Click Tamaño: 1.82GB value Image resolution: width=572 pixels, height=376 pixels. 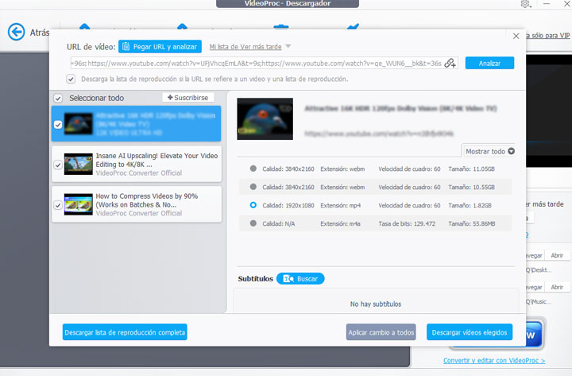(470, 205)
